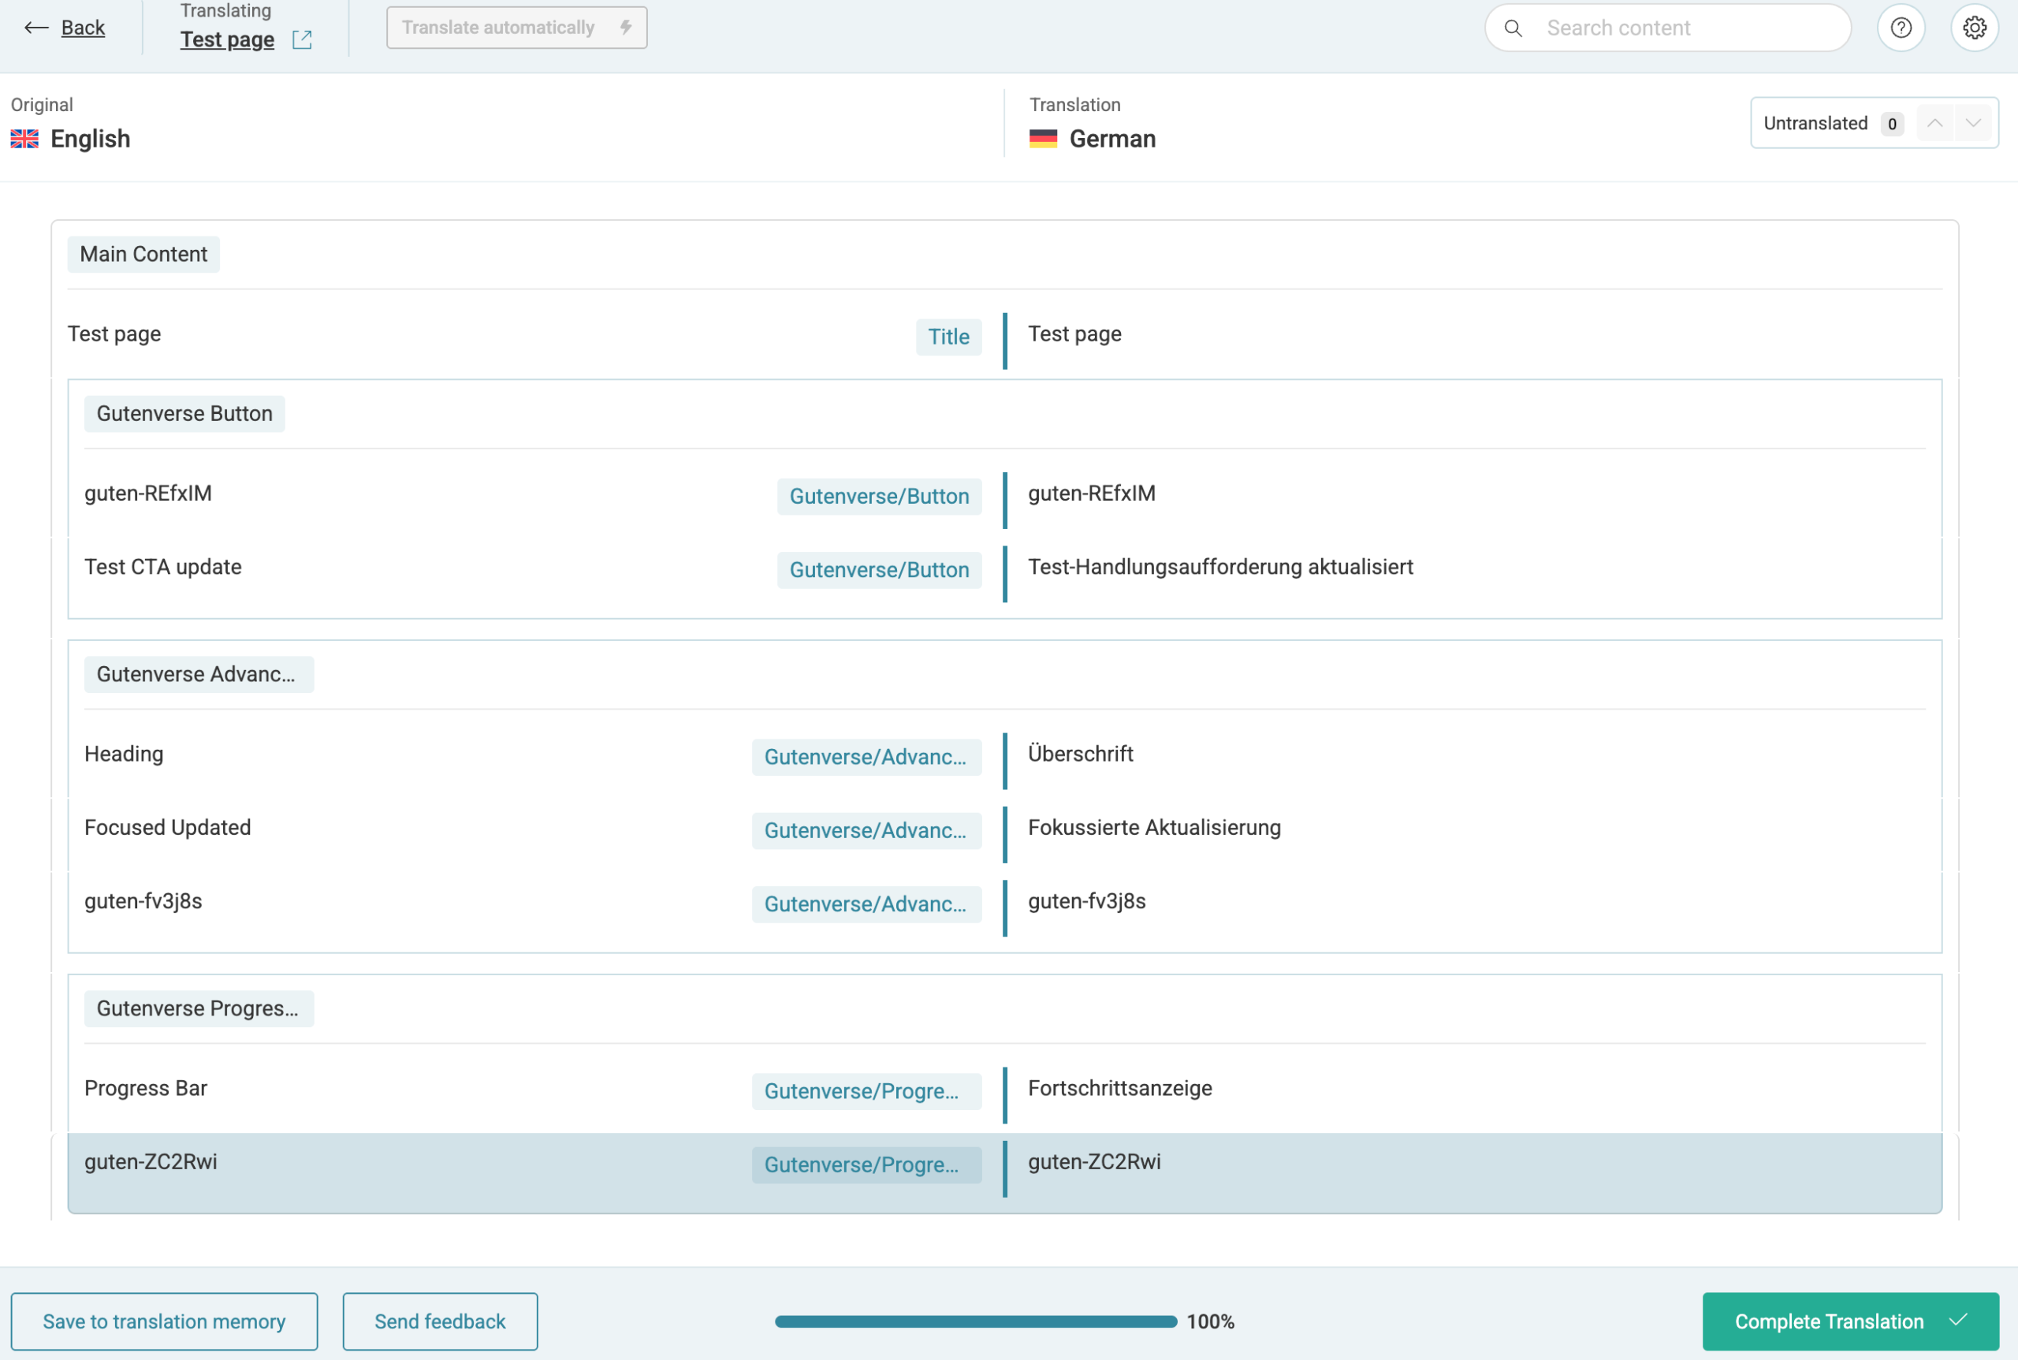Select the Gutenverse Advanc... section label
The width and height of the screenshot is (2018, 1360).
199,674
